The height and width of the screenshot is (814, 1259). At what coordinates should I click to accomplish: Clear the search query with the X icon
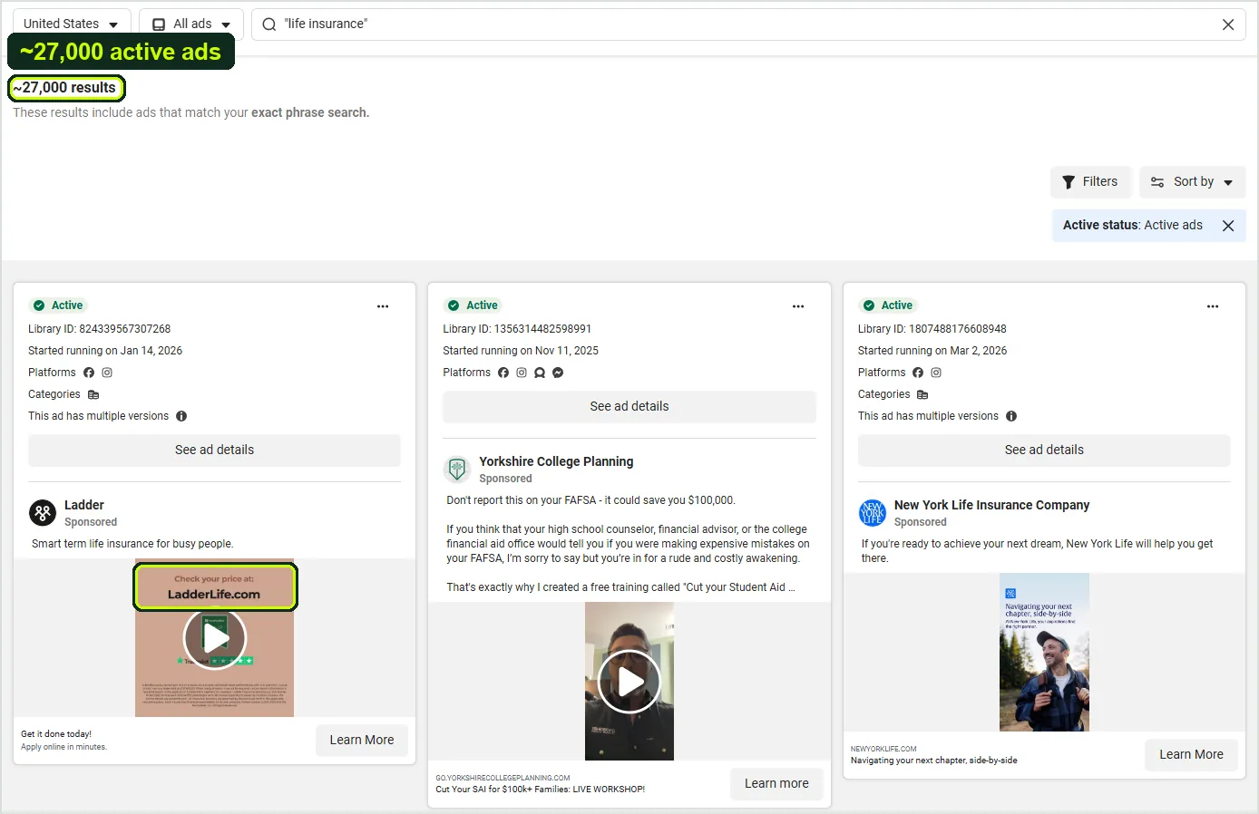click(x=1228, y=24)
